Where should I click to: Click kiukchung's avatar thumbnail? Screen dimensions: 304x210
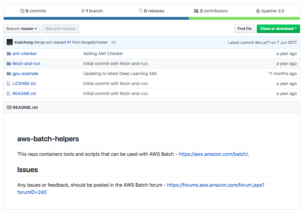click(10, 42)
